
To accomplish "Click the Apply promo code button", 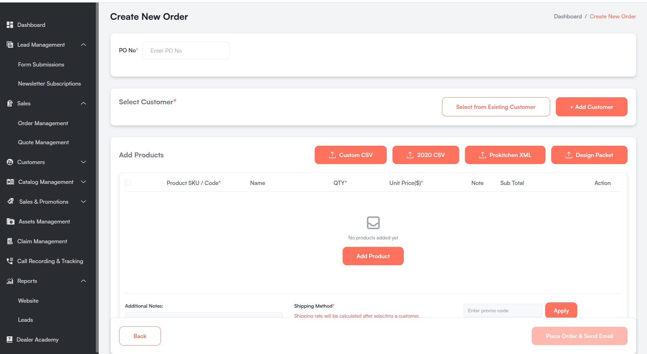I will [x=561, y=311].
